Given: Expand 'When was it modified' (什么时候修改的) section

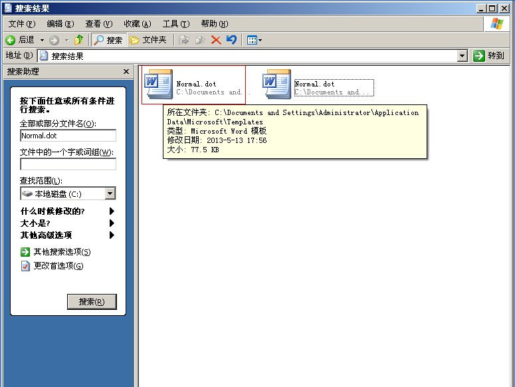Looking at the screenshot, I should click(112, 211).
